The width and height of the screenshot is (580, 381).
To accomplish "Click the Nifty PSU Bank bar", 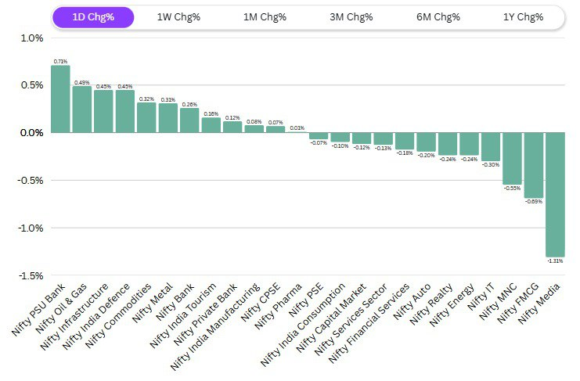I will coord(60,99).
